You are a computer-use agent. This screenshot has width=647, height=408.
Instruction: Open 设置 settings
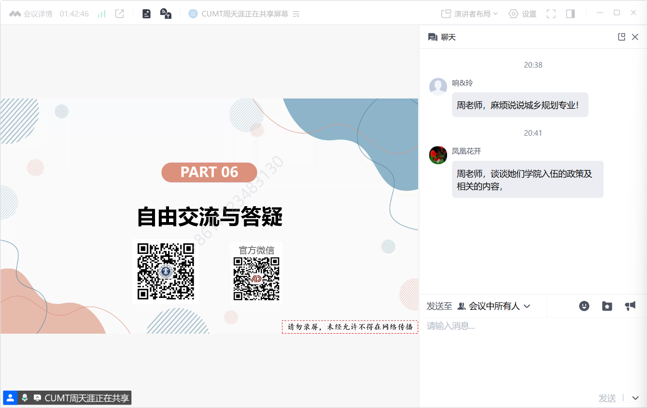(522, 14)
